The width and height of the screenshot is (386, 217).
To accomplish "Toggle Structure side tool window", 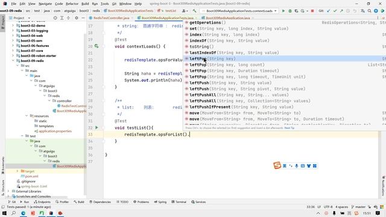I will coord(2,187).
